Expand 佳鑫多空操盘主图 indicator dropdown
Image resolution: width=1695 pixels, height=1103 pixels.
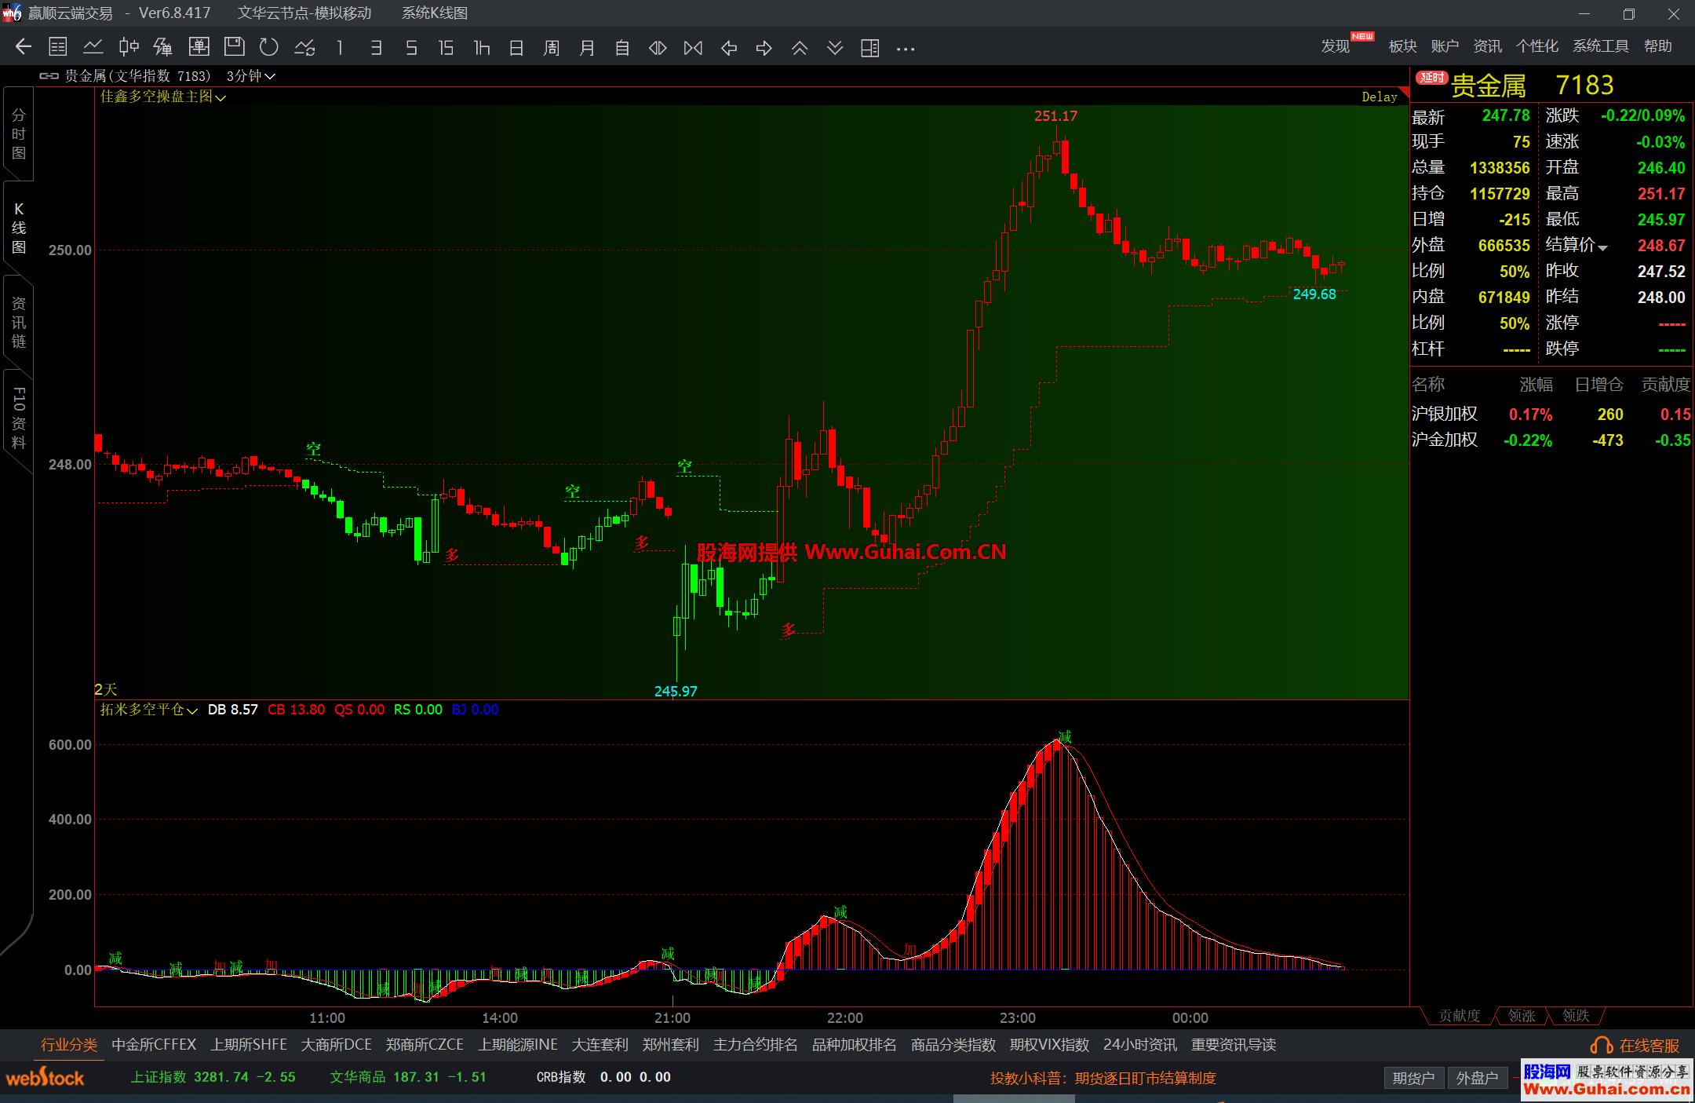[221, 97]
